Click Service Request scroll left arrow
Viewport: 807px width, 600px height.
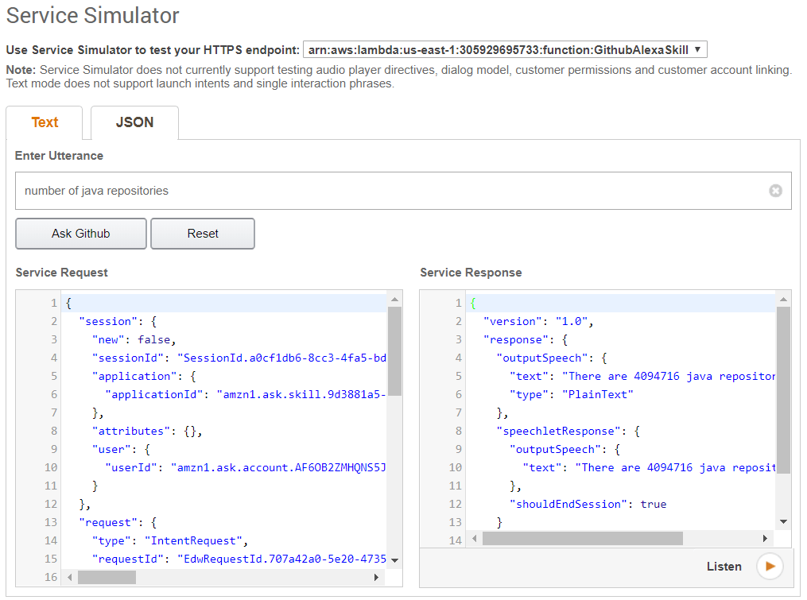click(69, 578)
